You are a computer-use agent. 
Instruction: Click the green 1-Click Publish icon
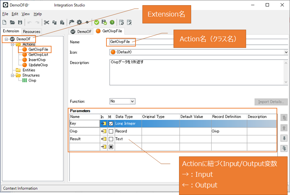point(112,22)
